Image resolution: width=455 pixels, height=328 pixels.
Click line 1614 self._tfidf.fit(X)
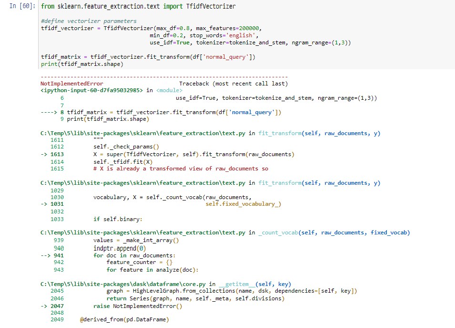click(x=123, y=162)
